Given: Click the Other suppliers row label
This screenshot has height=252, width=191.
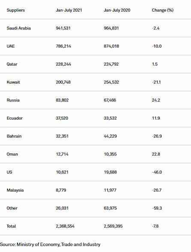Looking at the screenshot, I should click(12, 208).
